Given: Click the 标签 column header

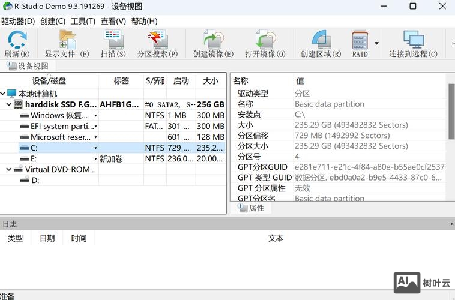Looking at the screenshot, I should pos(121,80).
